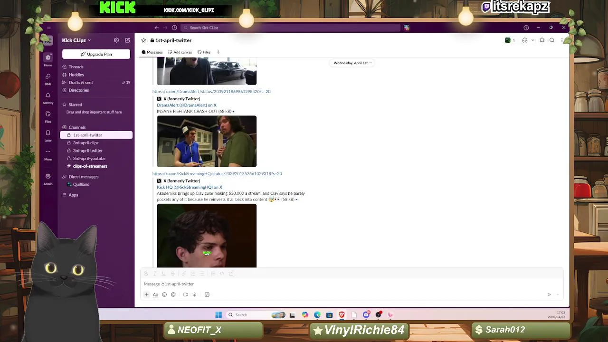Open Later bookmarks in left rail
Image resolution: width=608 pixels, height=342 pixels.
click(48, 136)
